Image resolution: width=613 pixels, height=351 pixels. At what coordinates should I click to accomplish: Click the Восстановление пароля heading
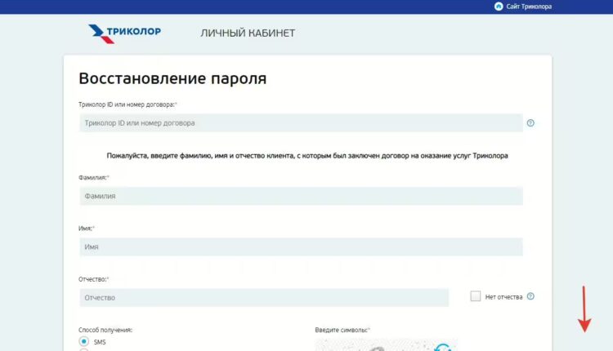click(x=172, y=78)
